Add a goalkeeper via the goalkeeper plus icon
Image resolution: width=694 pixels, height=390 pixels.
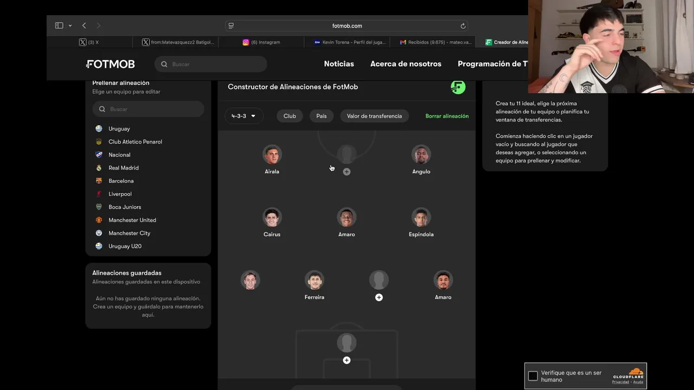(x=346, y=360)
